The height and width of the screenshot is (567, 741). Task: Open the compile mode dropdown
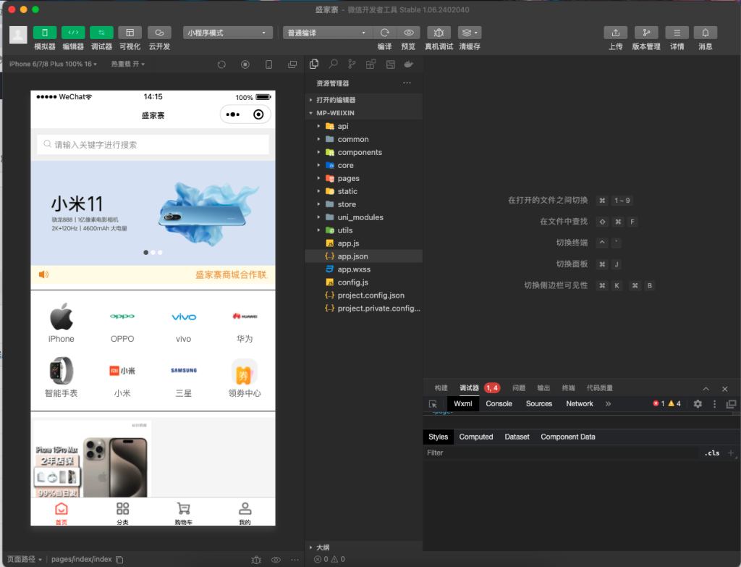328,33
